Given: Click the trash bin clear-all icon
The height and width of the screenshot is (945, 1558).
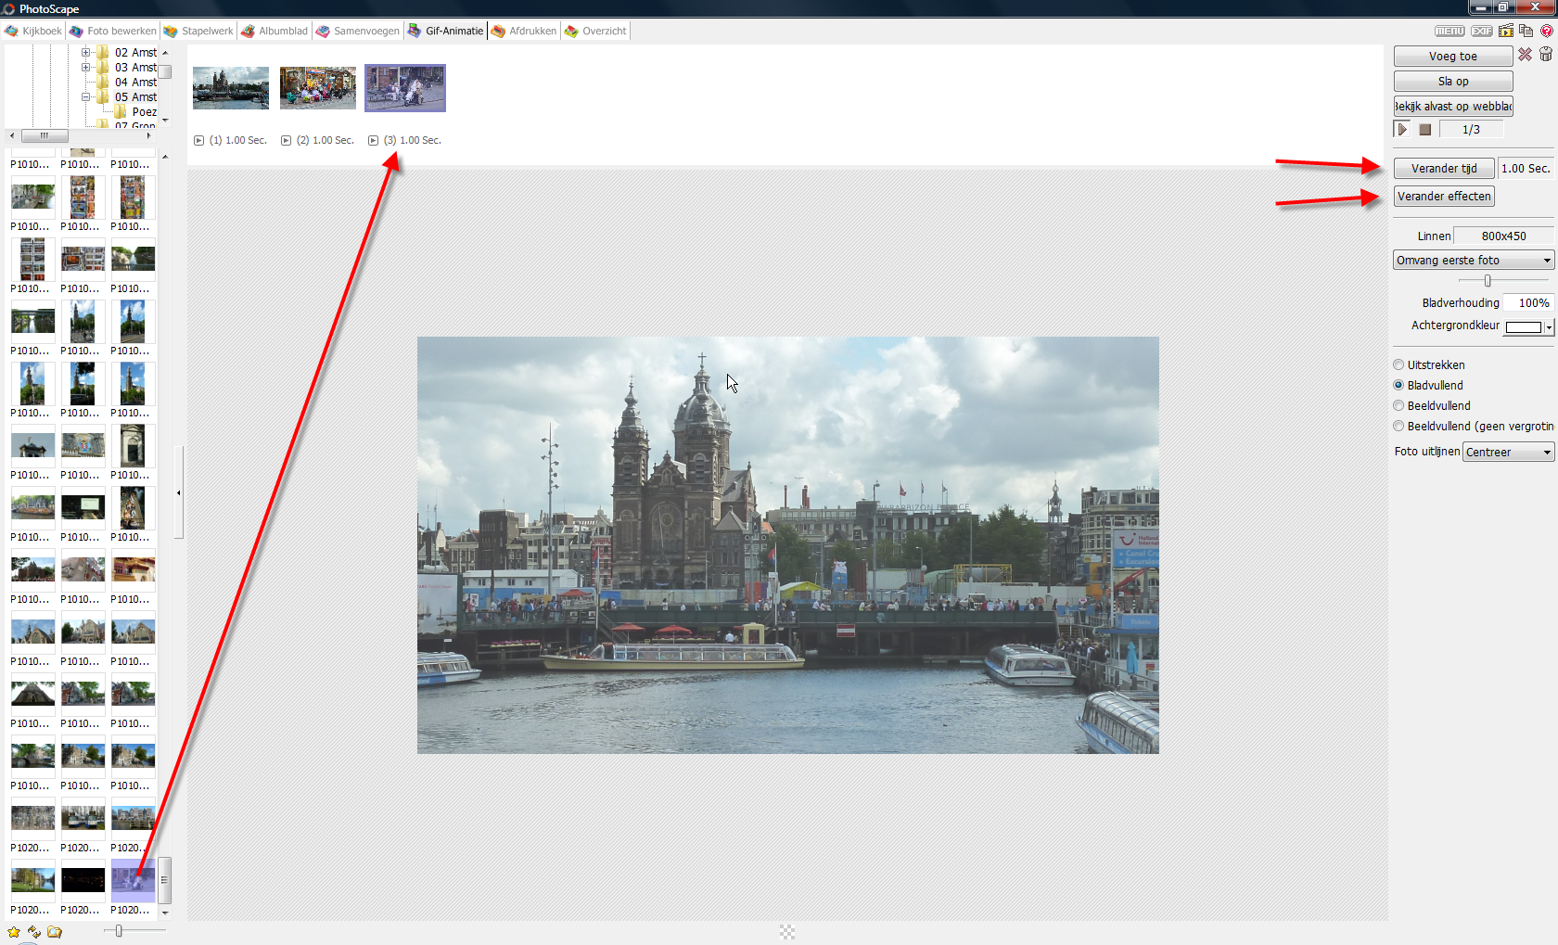Looking at the screenshot, I should click(1546, 55).
